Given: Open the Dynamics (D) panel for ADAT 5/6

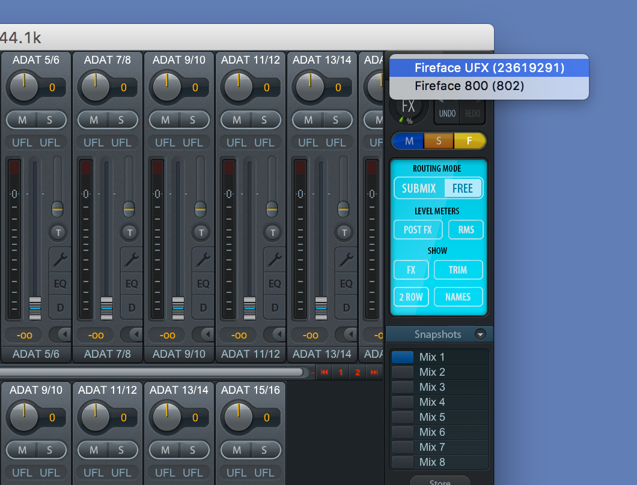Looking at the screenshot, I should point(60,308).
